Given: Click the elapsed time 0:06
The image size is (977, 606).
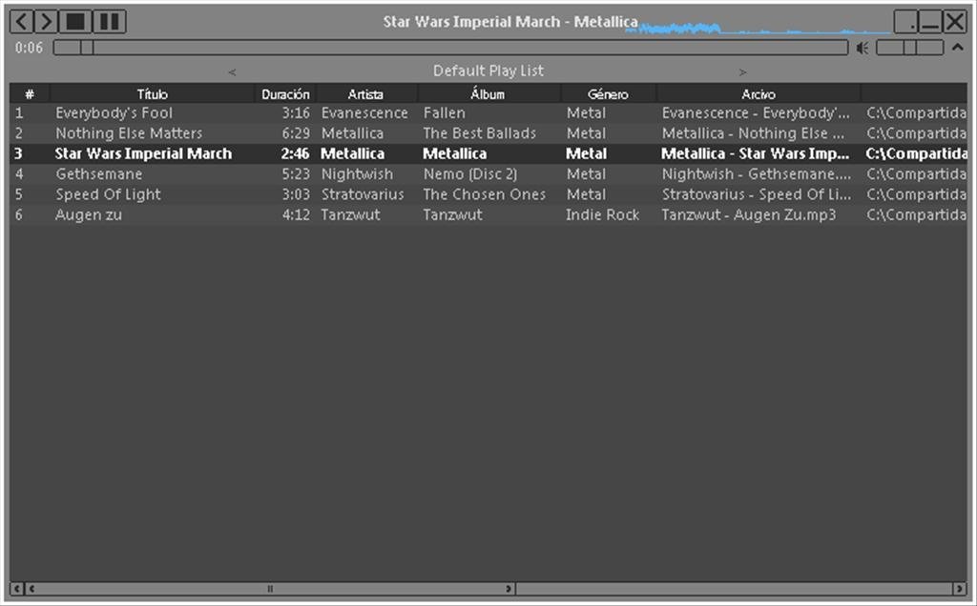Looking at the screenshot, I should coord(30,48).
